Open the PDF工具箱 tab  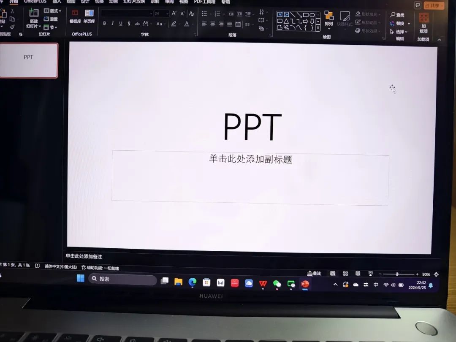[x=205, y=2]
